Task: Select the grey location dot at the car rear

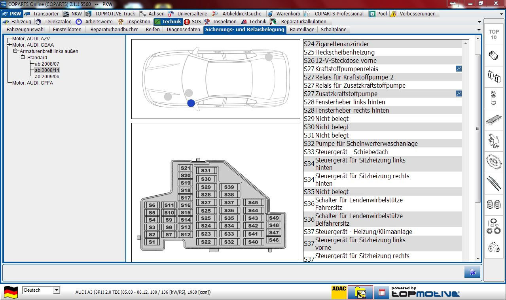Action: pyautogui.click(x=269, y=57)
